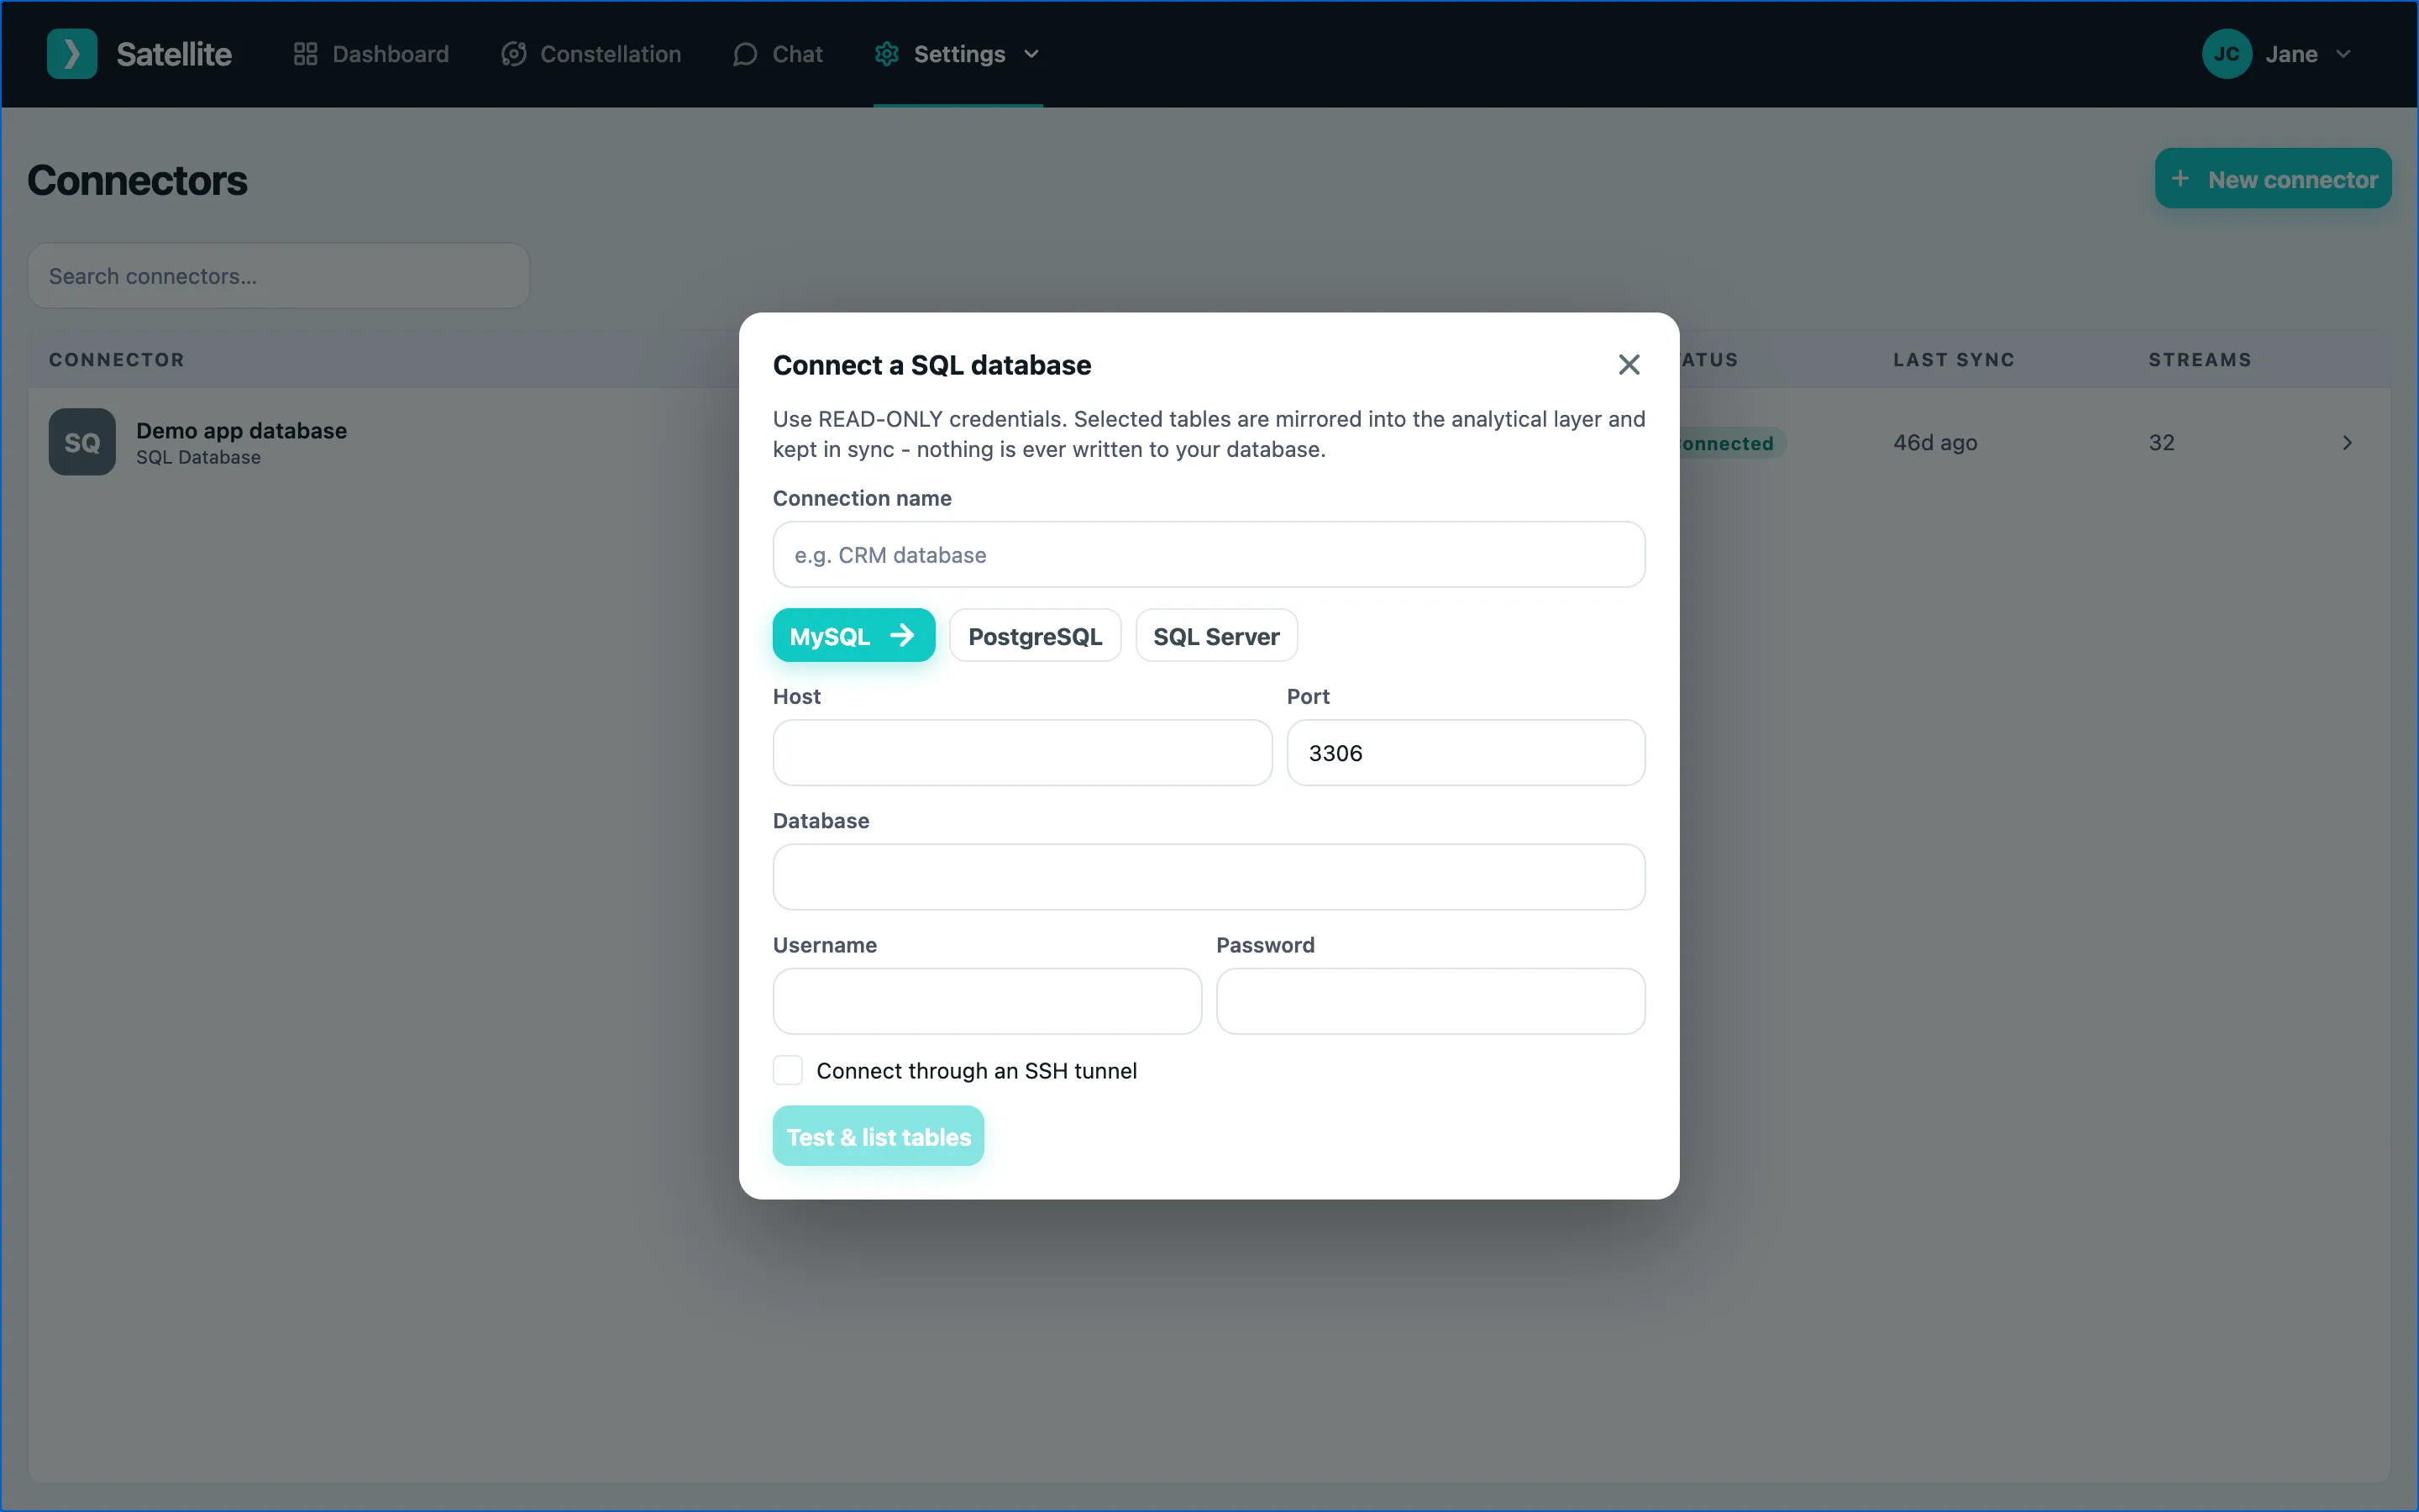Click the New connector button
This screenshot has width=2419, height=1512.
2272,179
